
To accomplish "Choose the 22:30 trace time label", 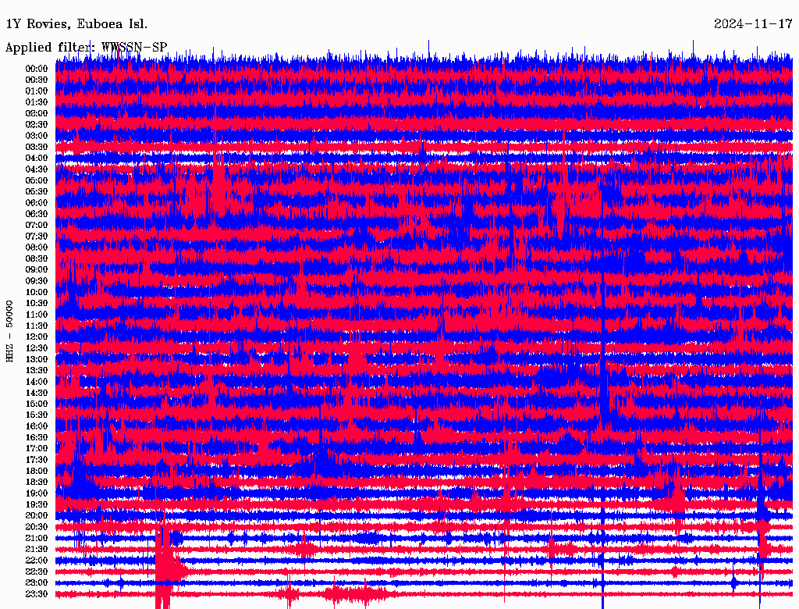I will pos(37,572).
